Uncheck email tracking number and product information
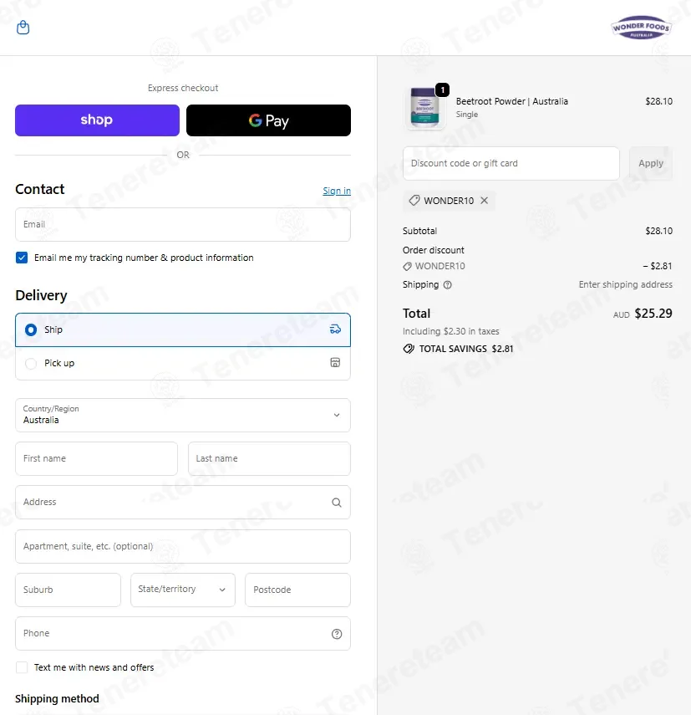This screenshot has width=691, height=715. 22,258
